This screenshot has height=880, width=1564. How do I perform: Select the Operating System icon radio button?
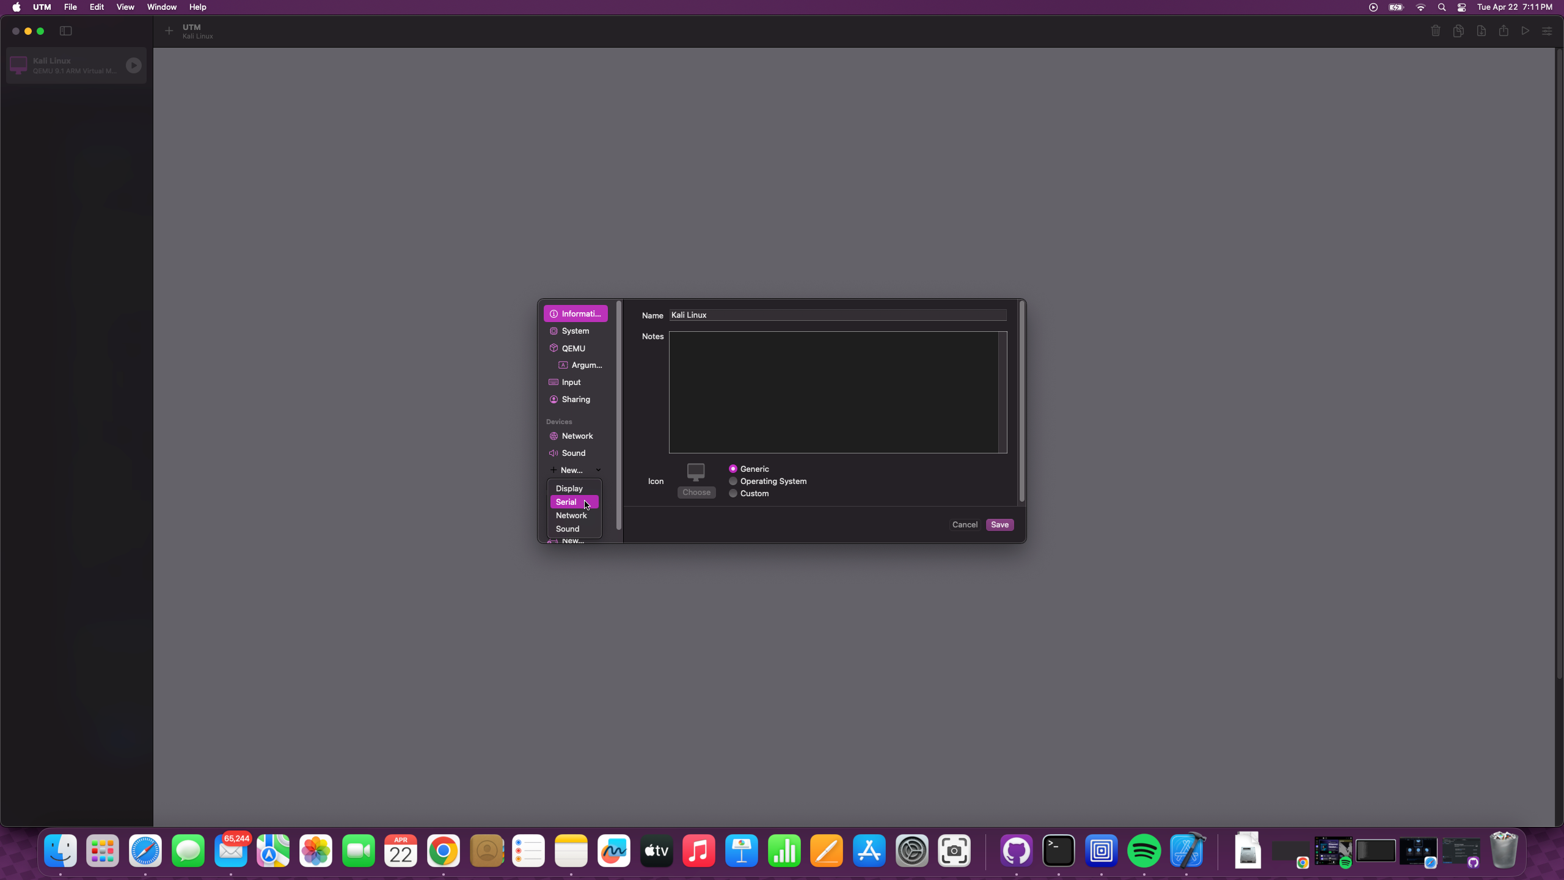click(x=733, y=481)
